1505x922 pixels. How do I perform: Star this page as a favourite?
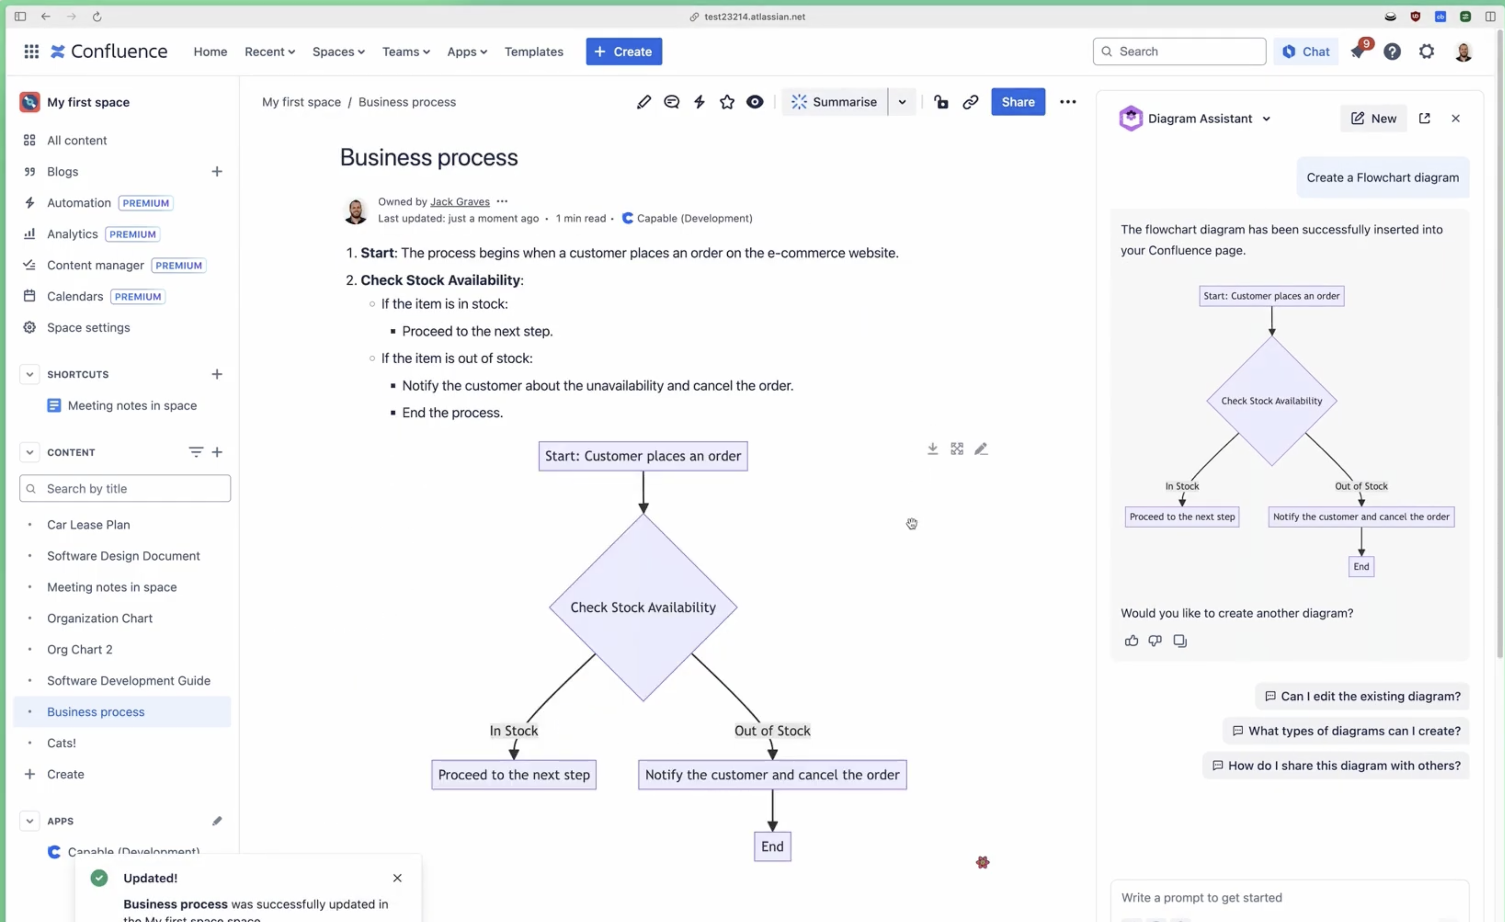click(727, 102)
